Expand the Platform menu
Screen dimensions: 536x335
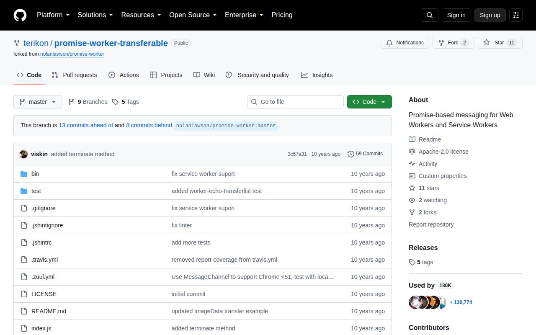click(x=54, y=15)
